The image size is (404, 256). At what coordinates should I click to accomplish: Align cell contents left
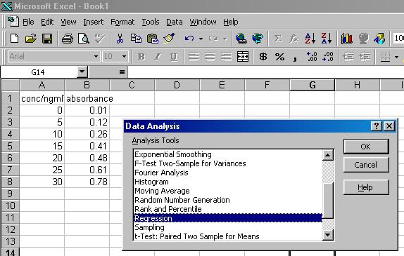point(194,57)
